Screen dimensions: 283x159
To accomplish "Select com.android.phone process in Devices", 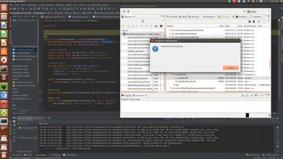I will [138, 79].
